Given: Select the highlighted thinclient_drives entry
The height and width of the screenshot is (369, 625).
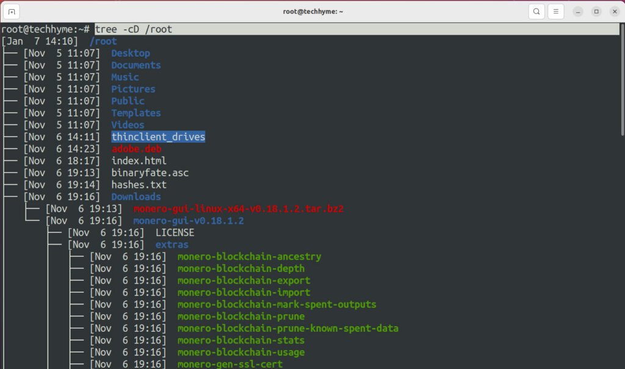Looking at the screenshot, I should click(158, 137).
